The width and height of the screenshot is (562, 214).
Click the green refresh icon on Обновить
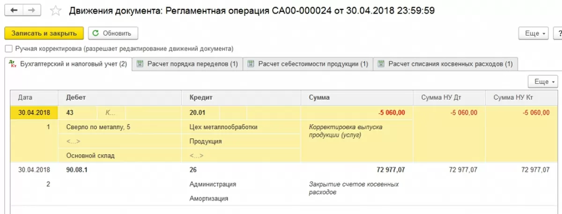tap(96, 33)
